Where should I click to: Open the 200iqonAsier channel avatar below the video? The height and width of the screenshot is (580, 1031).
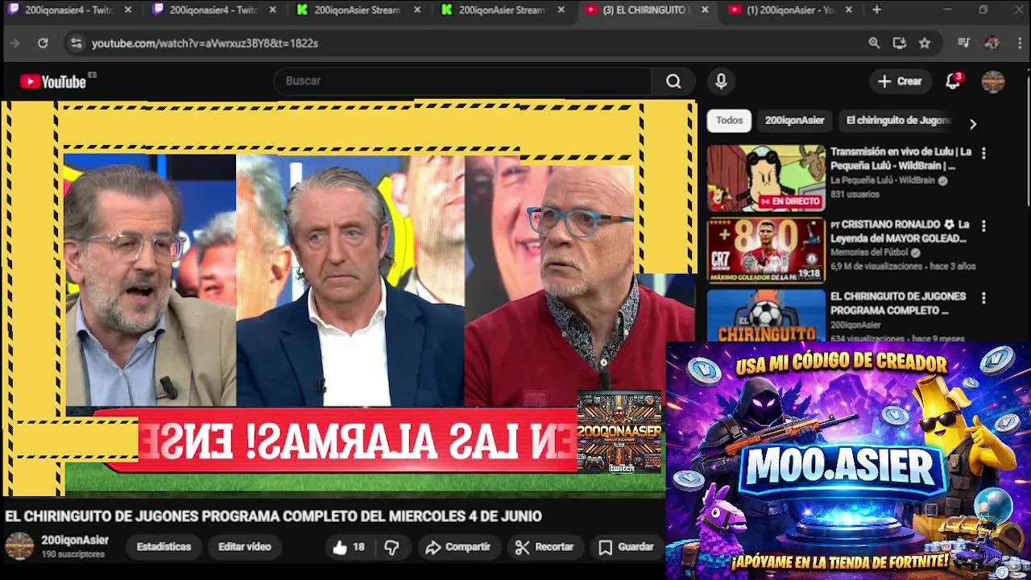19,546
